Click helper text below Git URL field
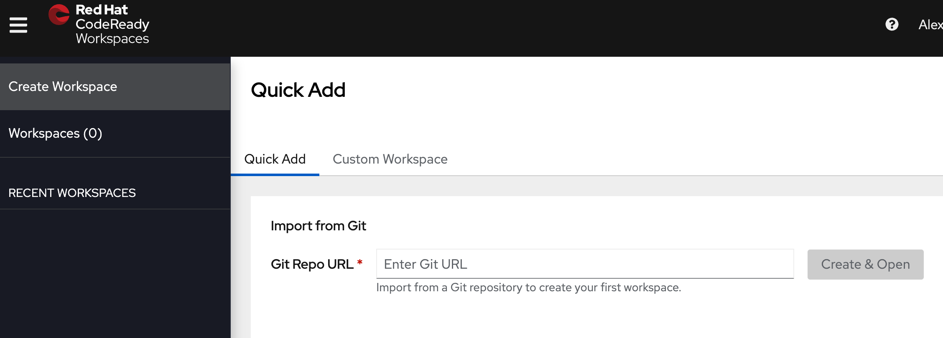Viewport: 943px width, 338px height. (529, 288)
